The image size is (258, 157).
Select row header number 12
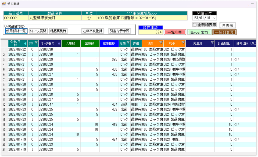[4, 105]
